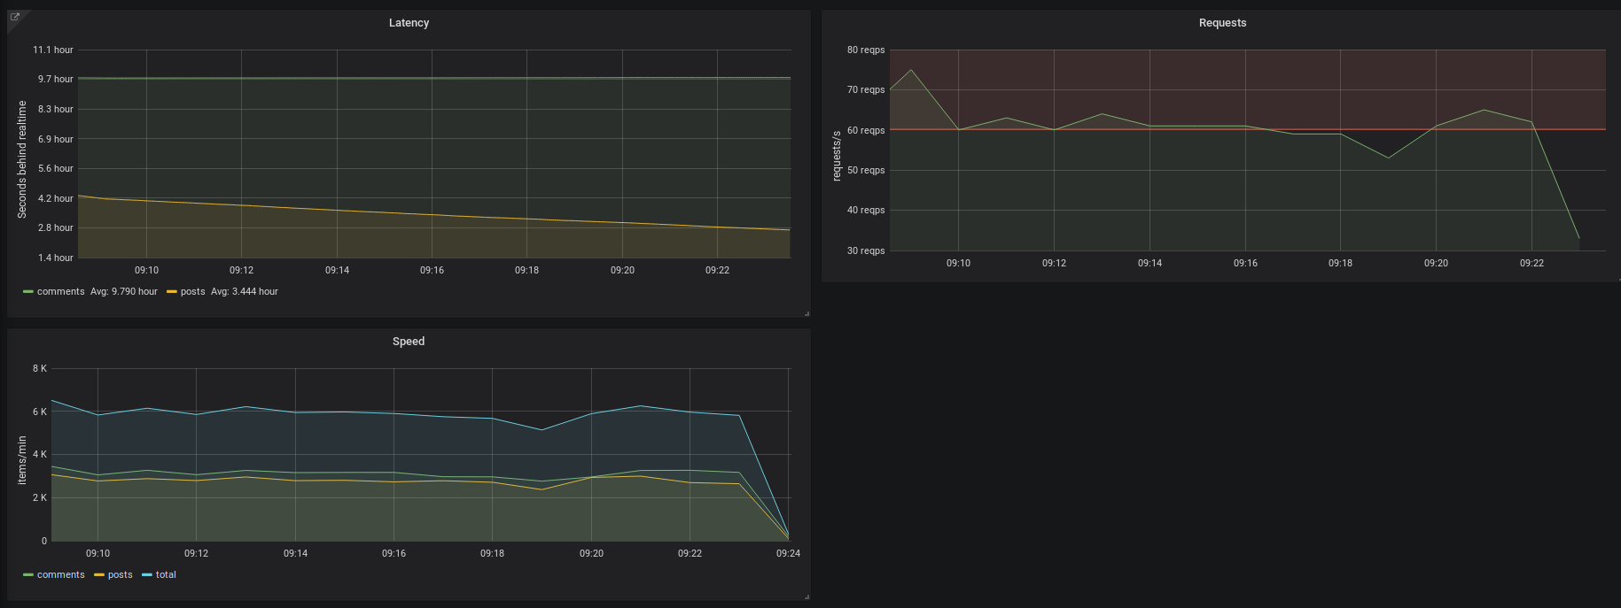1621x608 pixels.
Task: Toggle the posts series in Latency legend
Action: pyautogui.click(x=192, y=291)
